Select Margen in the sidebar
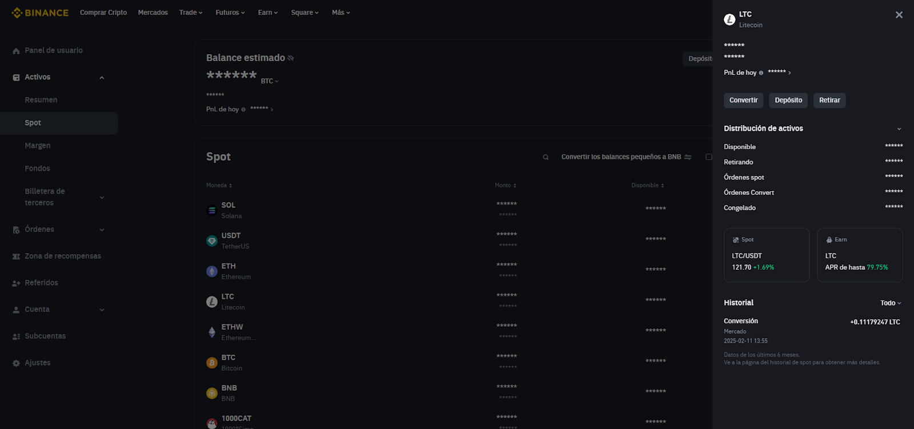The image size is (914, 429). click(38, 146)
